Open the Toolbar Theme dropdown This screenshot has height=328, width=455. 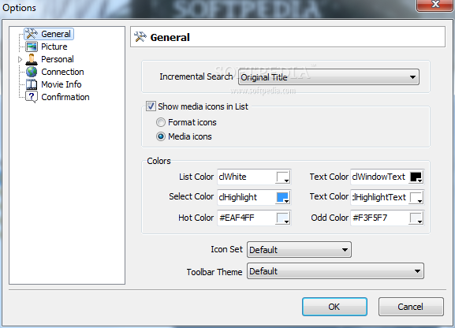coord(335,271)
